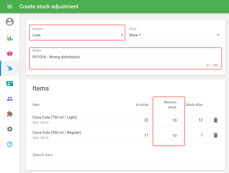Screen dimensions: 229x173
Task: Click the Notes text field
Action: pos(125,57)
